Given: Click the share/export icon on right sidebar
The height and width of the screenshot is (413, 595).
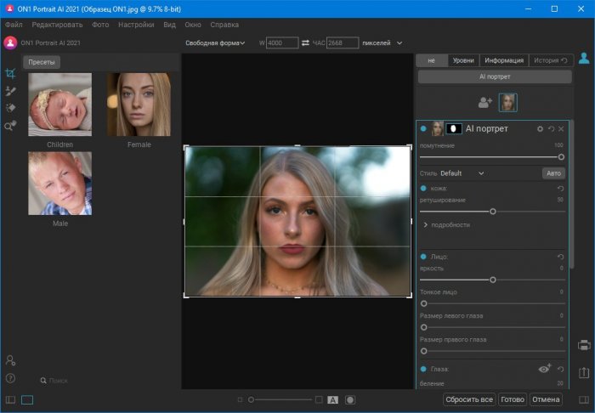Looking at the screenshot, I should (x=584, y=372).
